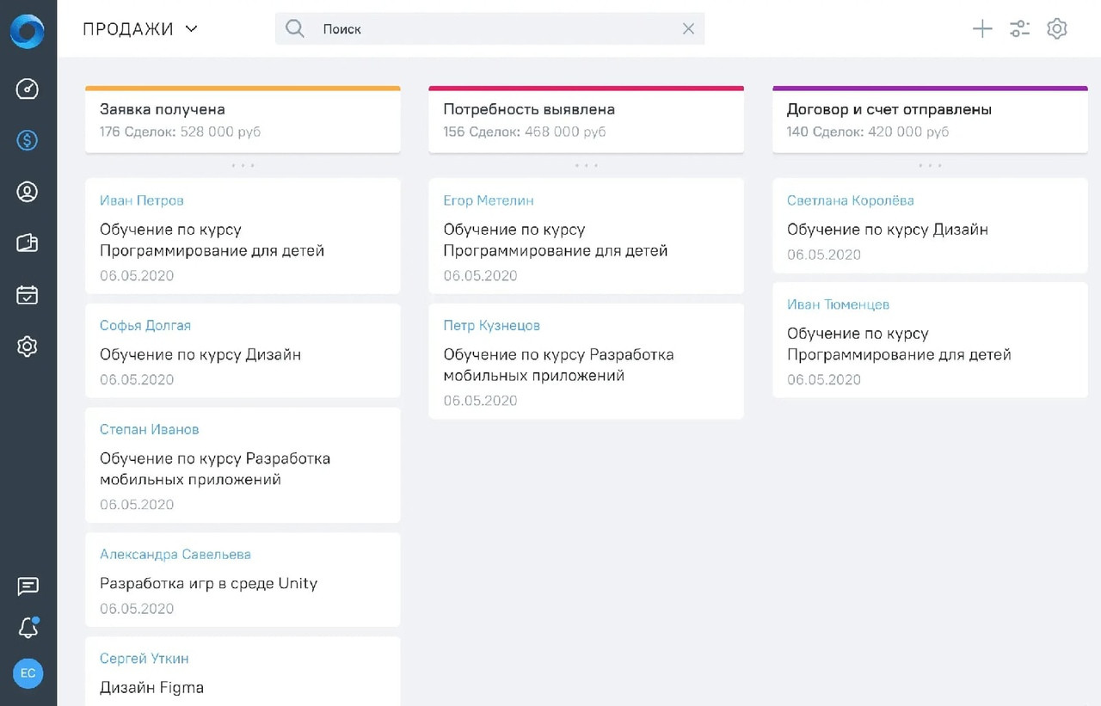1101x706 pixels.
Task: Click into the Поиск search field
Action: click(x=490, y=28)
